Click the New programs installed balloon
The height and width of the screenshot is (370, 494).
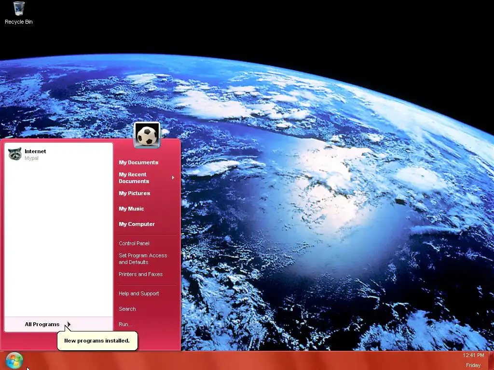click(97, 341)
